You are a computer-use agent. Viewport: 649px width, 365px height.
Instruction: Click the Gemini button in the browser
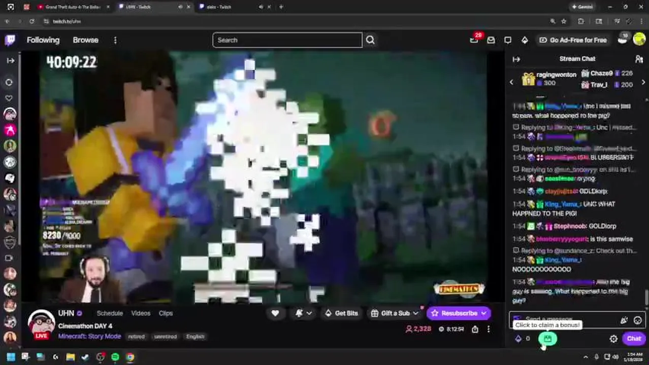point(582,7)
